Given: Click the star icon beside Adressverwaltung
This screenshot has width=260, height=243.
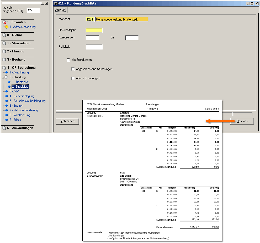Looking at the screenshot, I should (7, 27).
